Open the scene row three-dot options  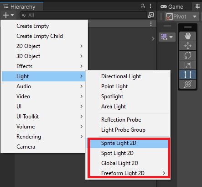tap(151, 24)
